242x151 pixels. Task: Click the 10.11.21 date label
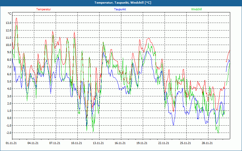[77, 143]
